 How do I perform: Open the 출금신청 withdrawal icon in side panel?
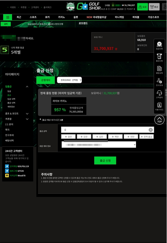tap(159, 58)
